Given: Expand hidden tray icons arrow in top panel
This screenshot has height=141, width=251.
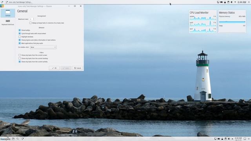Looking at the screenshot, I should 235,2.
